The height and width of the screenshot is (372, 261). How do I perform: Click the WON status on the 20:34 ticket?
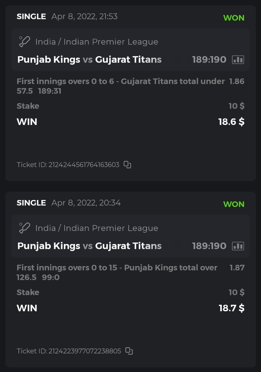click(234, 204)
